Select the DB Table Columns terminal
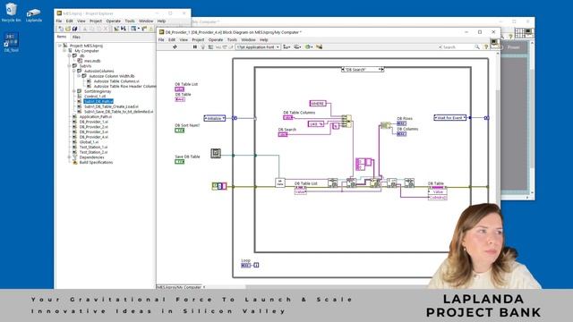The width and height of the screenshot is (573, 322). tap(288, 117)
